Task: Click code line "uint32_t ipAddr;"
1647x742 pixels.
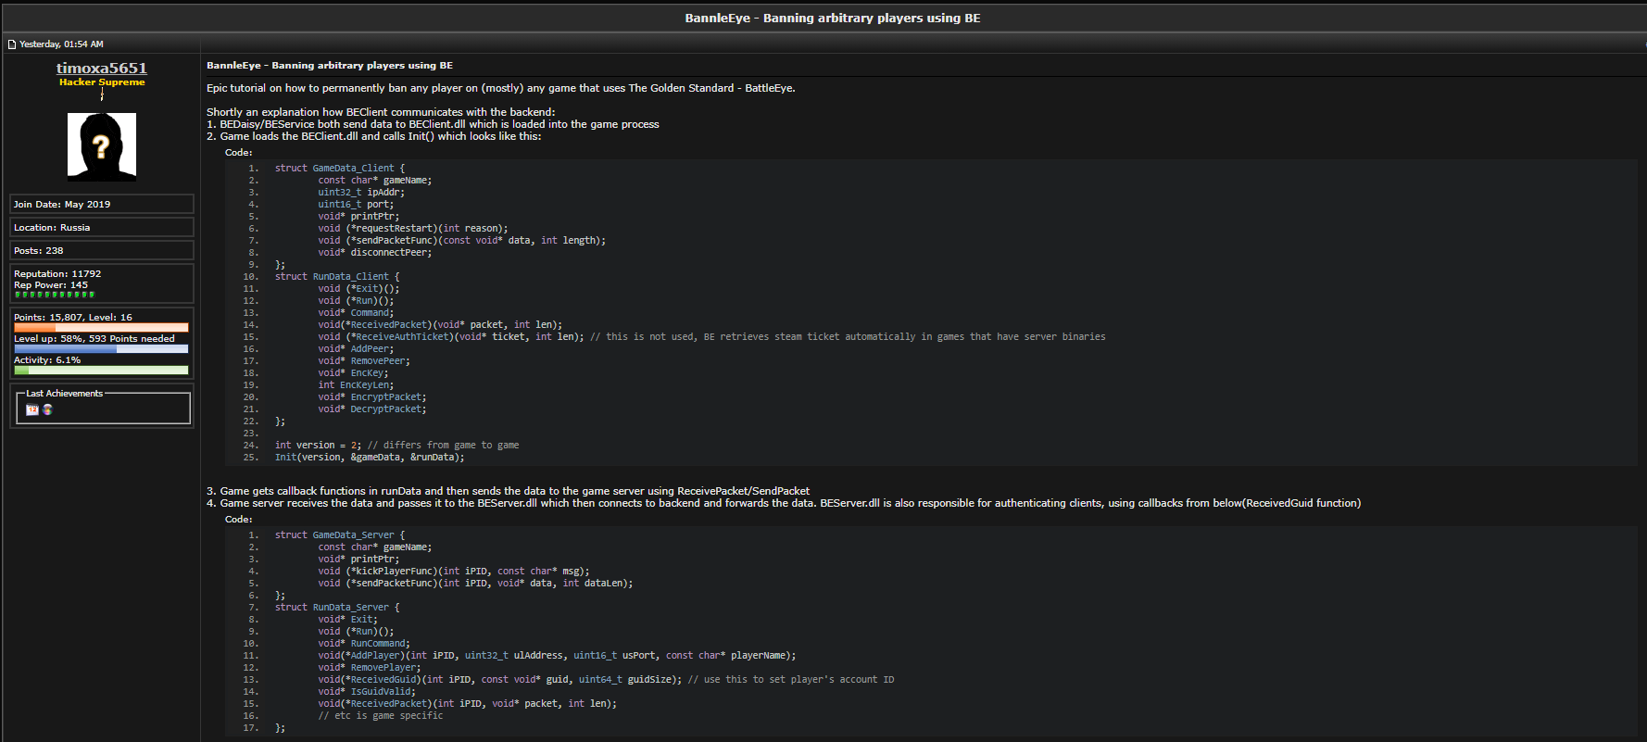Action: 361,193
